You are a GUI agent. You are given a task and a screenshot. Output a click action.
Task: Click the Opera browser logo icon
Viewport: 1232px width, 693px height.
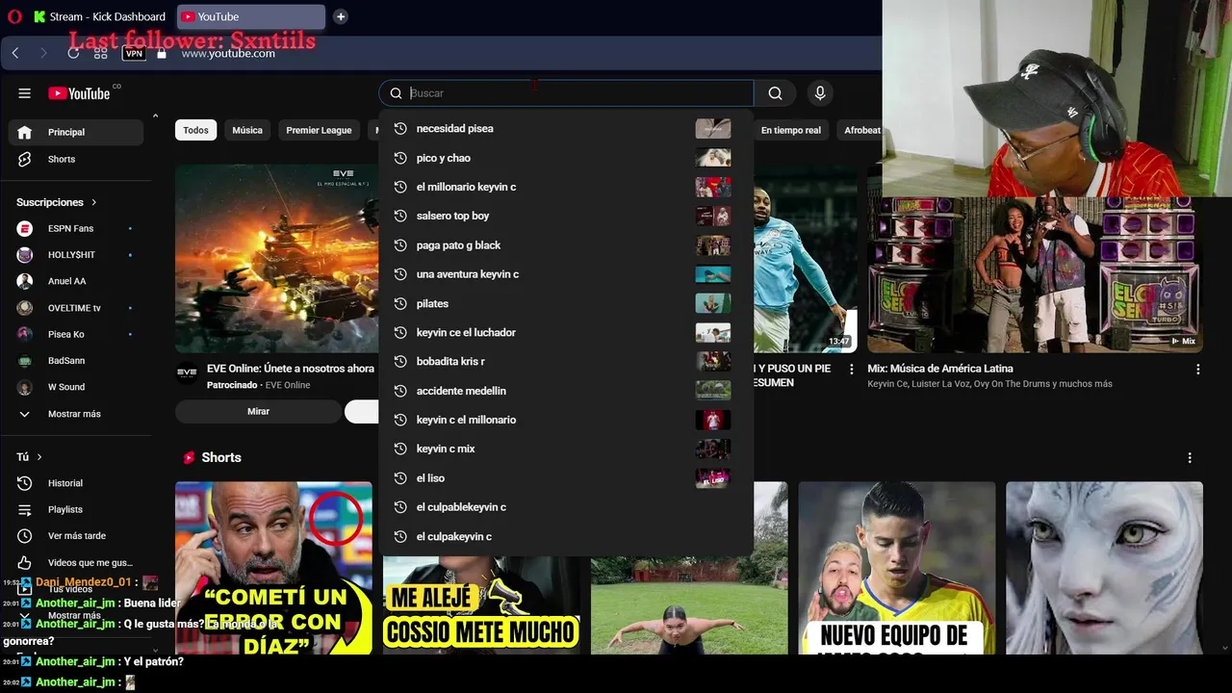[14, 16]
